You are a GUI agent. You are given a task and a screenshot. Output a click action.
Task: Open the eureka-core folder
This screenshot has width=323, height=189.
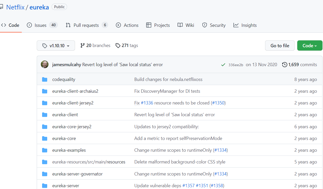[x=64, y=138]
